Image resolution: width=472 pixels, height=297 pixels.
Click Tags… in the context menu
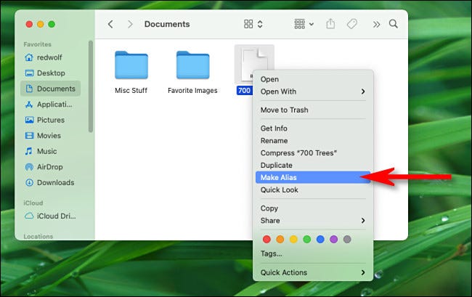click(x=272, y=253)
